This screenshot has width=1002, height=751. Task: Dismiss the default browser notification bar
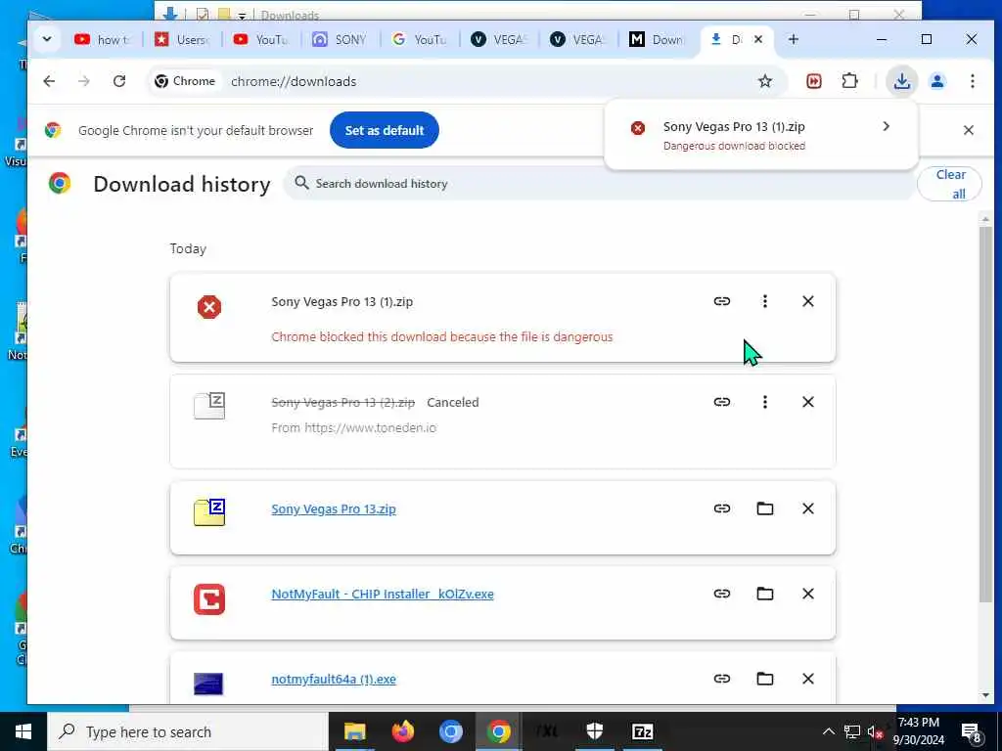(x=968, y=130)
